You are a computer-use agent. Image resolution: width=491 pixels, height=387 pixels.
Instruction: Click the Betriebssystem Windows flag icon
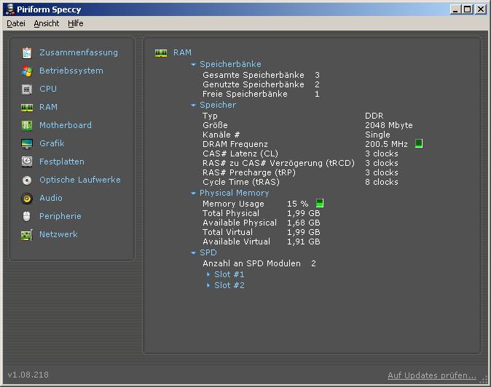pyautogui.click(x=27, y=71)
